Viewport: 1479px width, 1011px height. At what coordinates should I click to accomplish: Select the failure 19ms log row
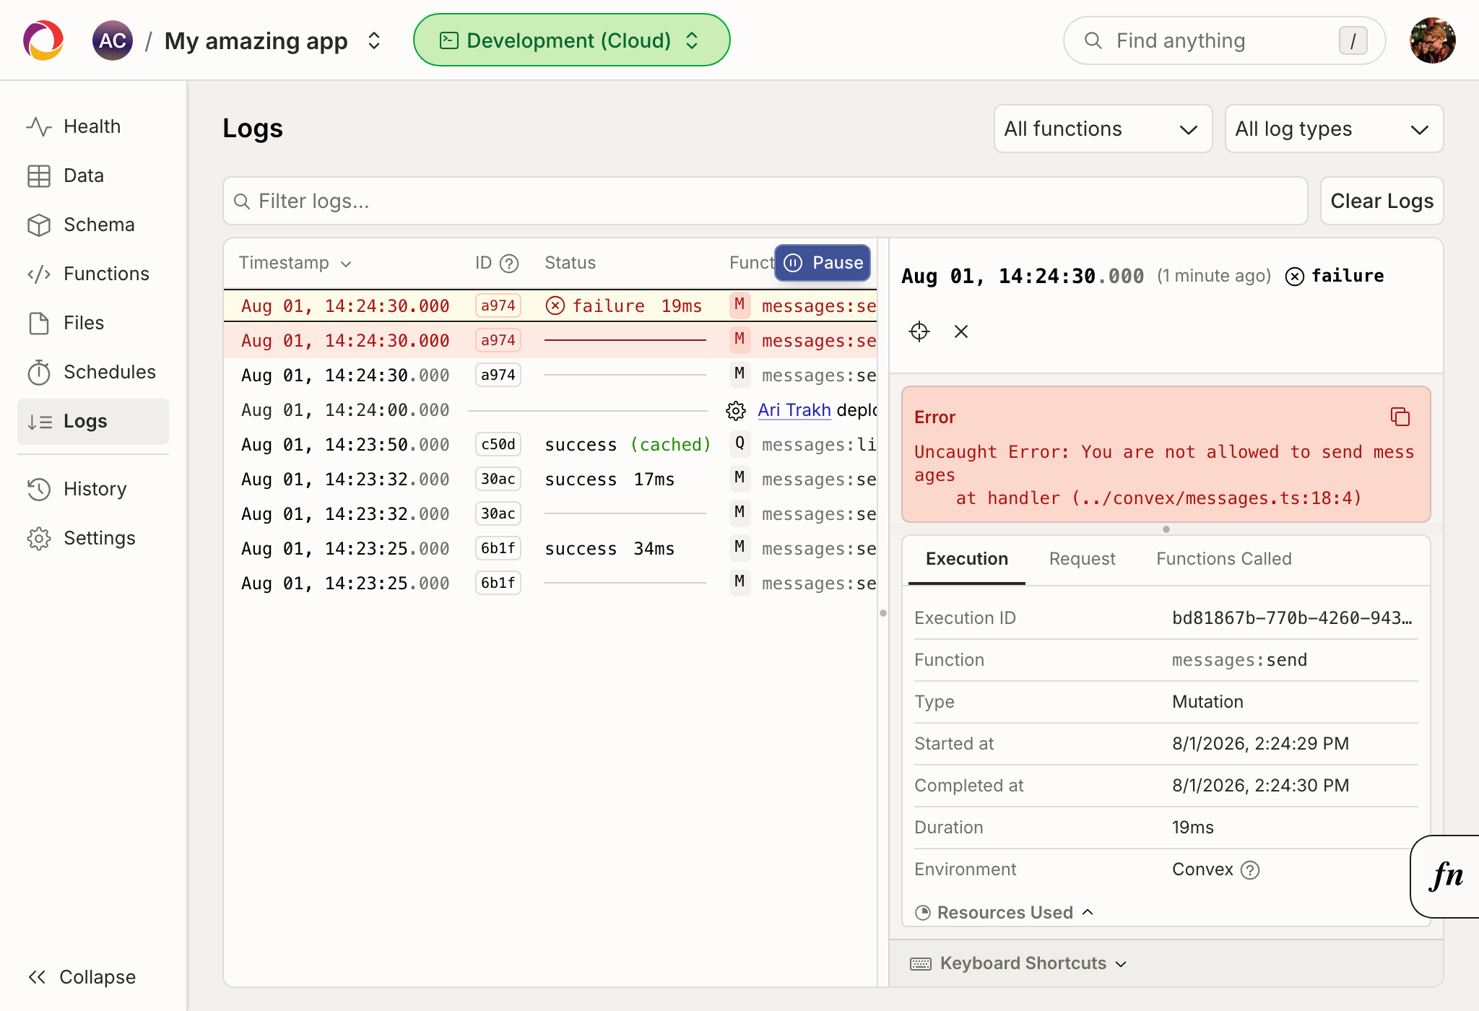[x=550, y=305]
